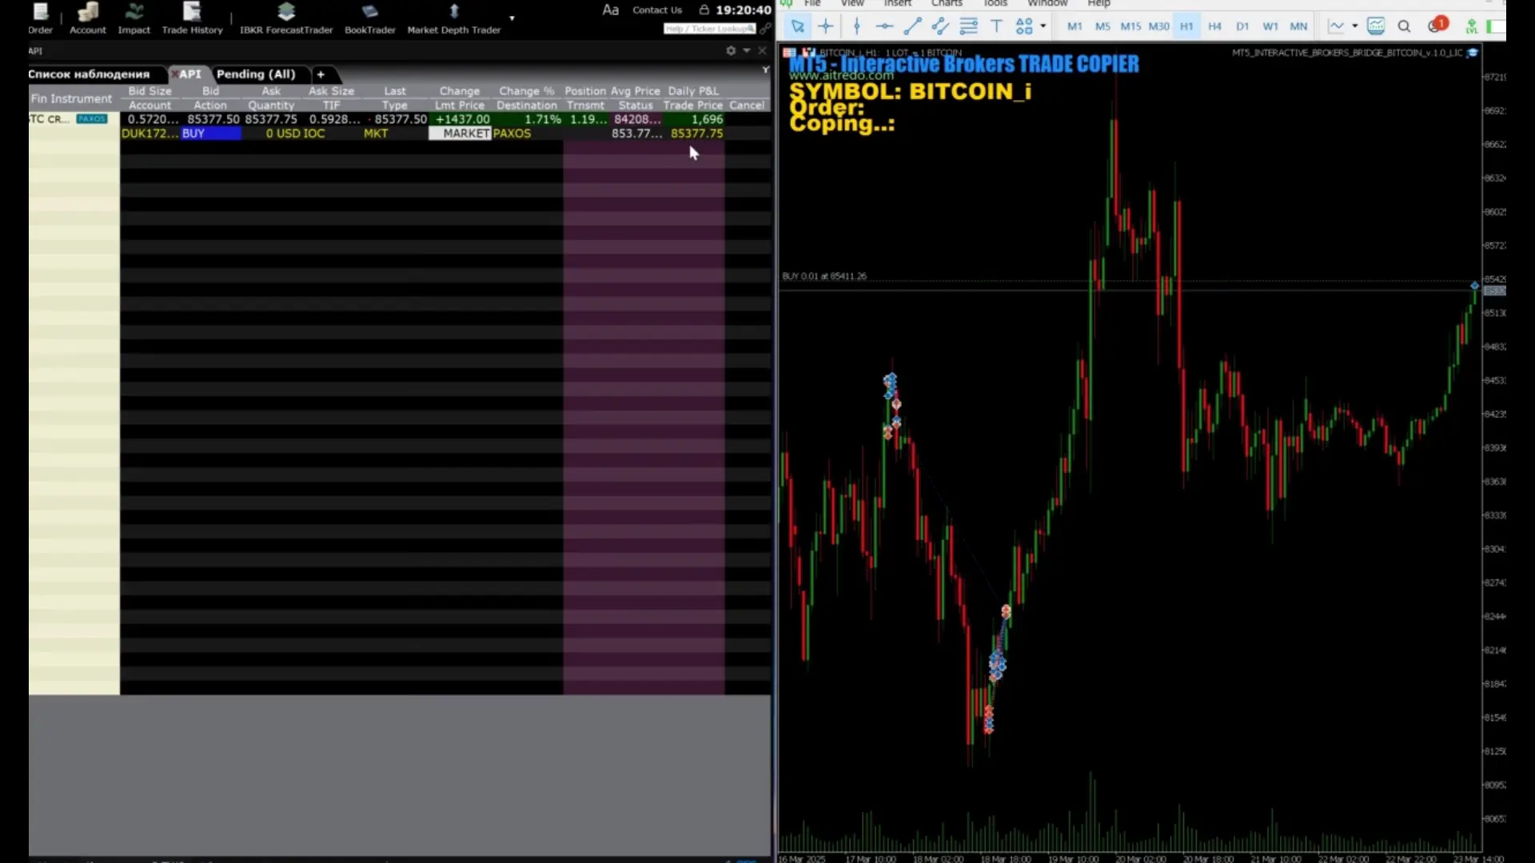Click the chain link icon near lookup
The height and width of the screenshot is (863, 1535).
click(765, 29)
